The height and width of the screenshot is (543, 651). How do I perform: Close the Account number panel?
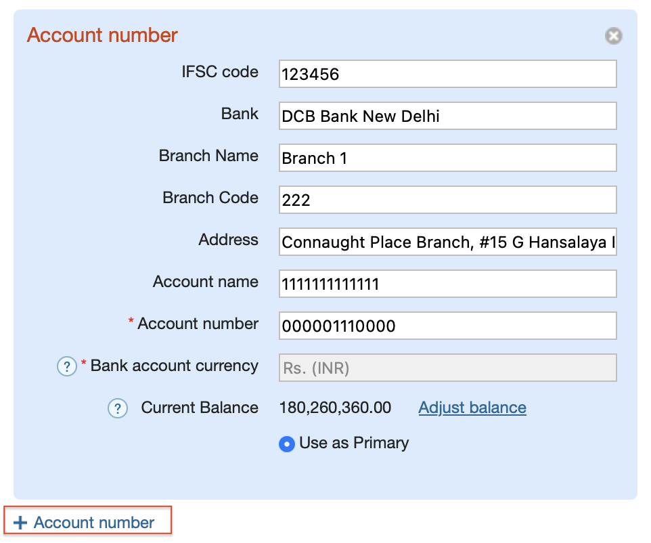coord(613,36)
